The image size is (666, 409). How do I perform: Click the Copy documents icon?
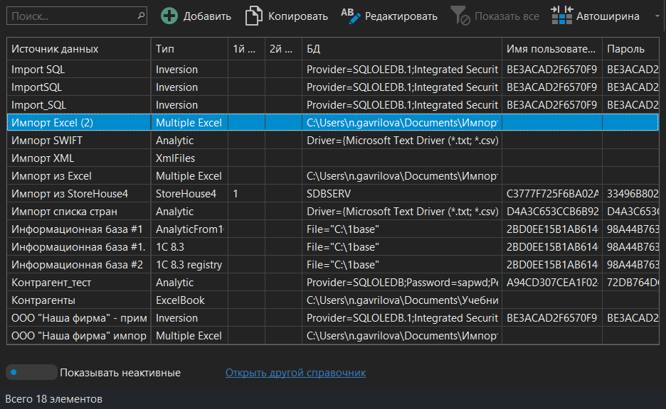pyautogui.click(x=254, y=16)
